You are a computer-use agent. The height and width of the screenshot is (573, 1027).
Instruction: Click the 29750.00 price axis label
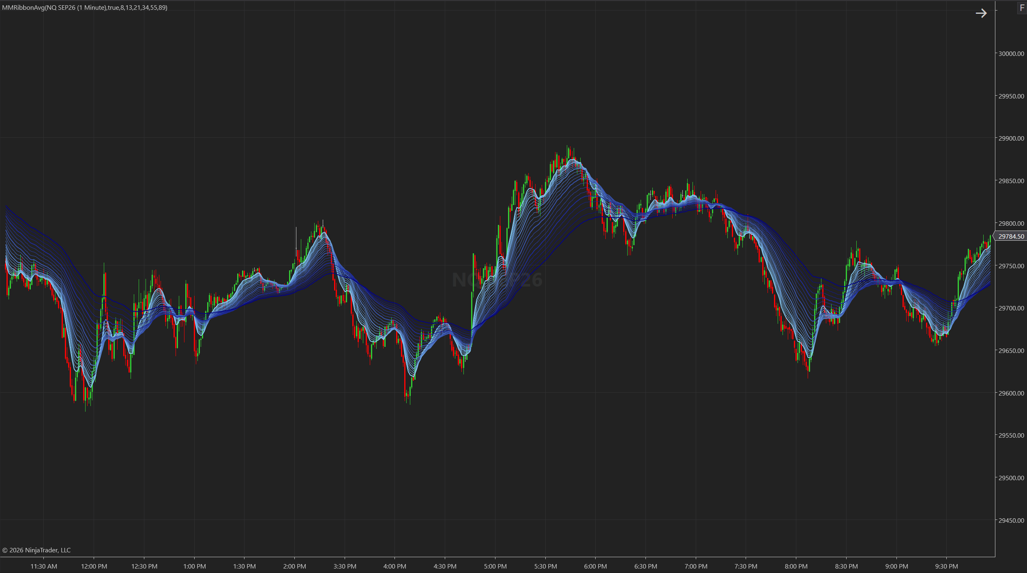(1011, 266)
